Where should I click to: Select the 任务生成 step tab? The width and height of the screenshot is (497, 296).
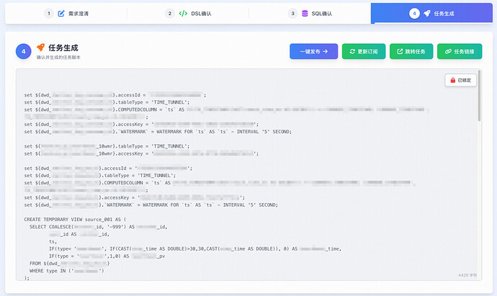[431, 13]
